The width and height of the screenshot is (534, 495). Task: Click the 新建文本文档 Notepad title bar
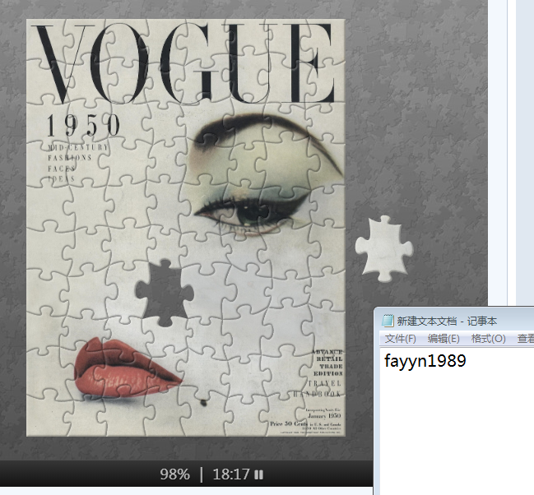pyautogui.click(x=453, y=321)
